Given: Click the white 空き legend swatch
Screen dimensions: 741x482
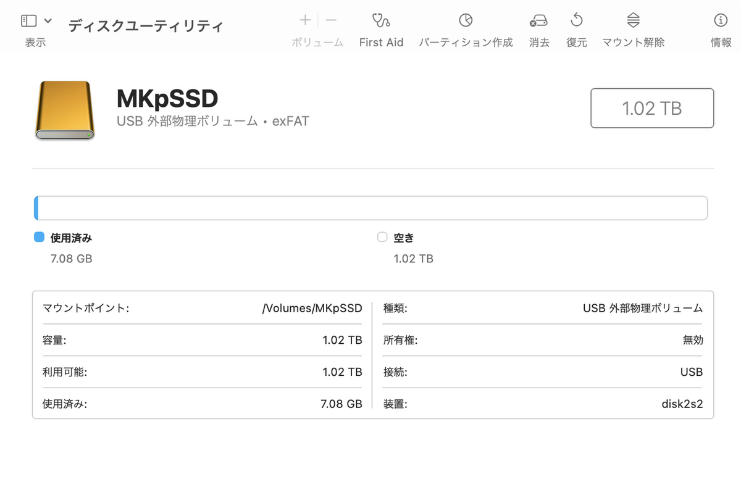Looking at the screenshot, I should (x=382, y=238).
